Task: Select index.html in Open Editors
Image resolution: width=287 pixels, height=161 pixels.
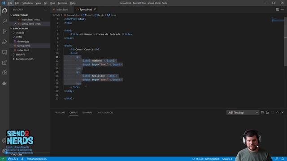Action: point(30,20)
